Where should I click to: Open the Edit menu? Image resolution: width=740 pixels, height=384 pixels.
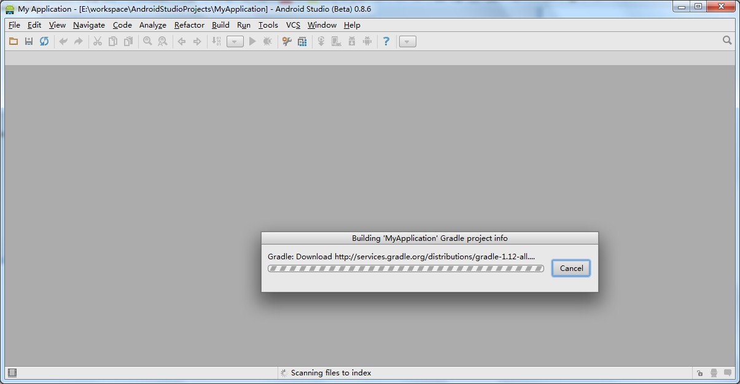[34, 25]
